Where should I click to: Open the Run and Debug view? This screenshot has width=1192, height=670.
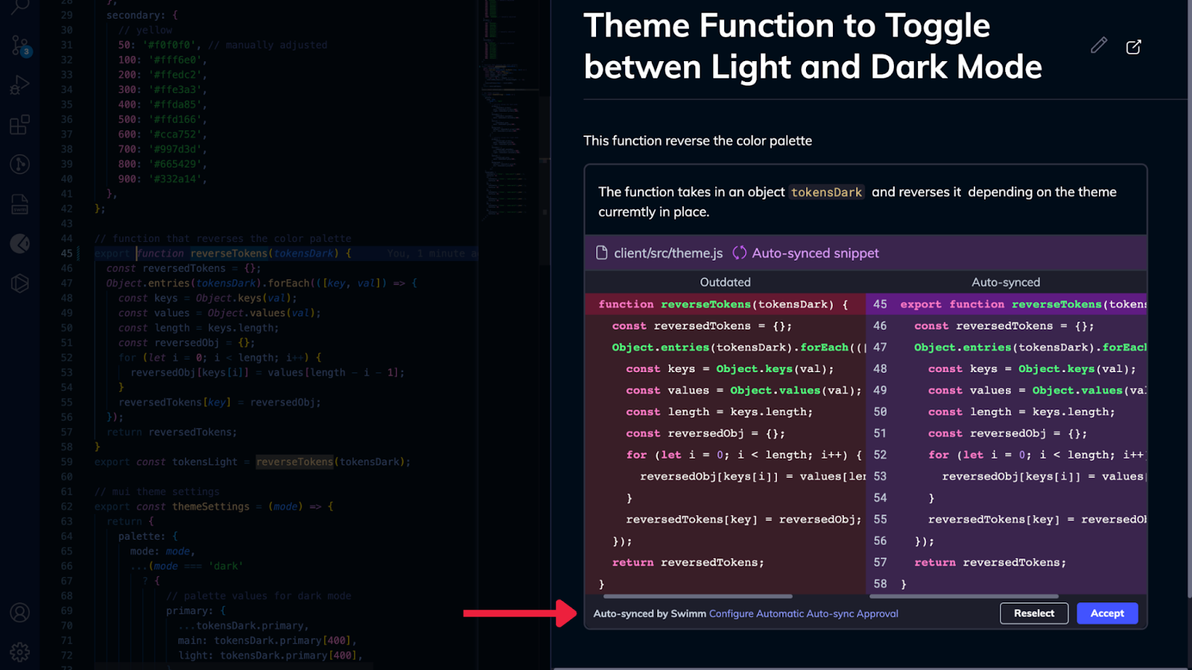(20, 85)
